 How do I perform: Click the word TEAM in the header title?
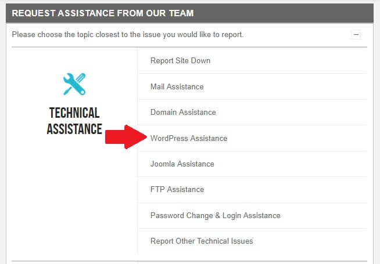pyautogui.click(x=181, y=13)
